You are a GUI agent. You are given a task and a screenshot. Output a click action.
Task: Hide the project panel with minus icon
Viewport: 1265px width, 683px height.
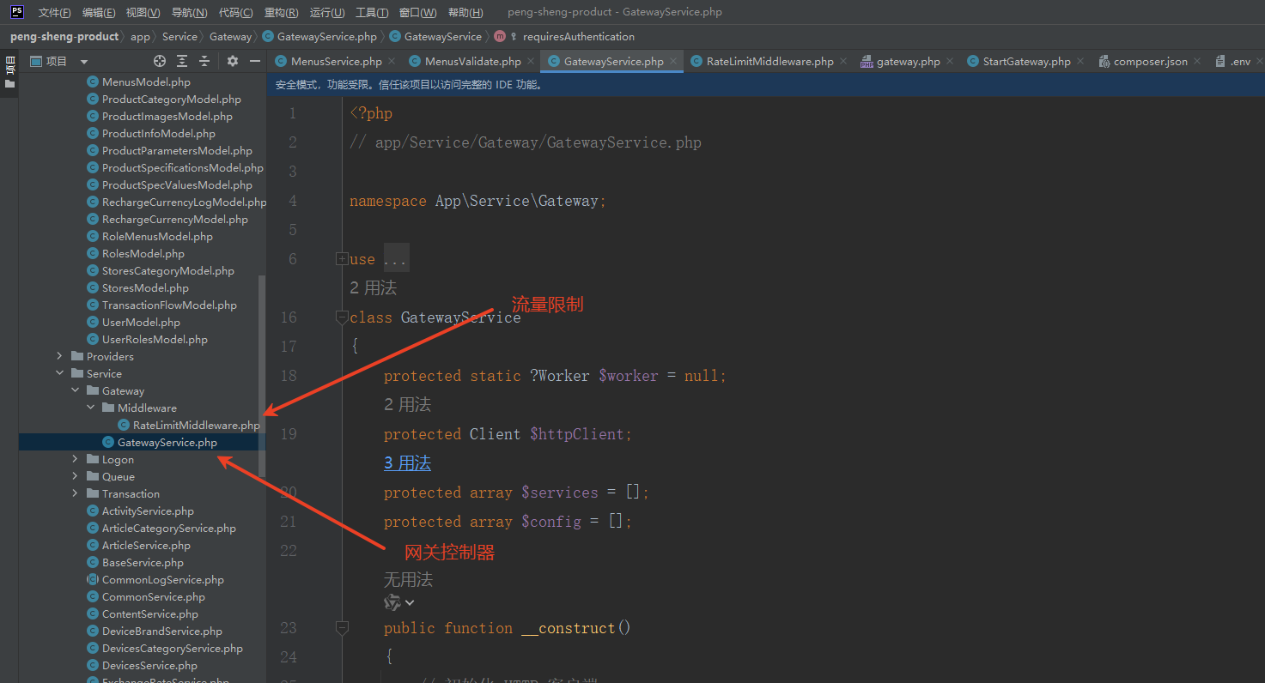click(x=255, y=61)
